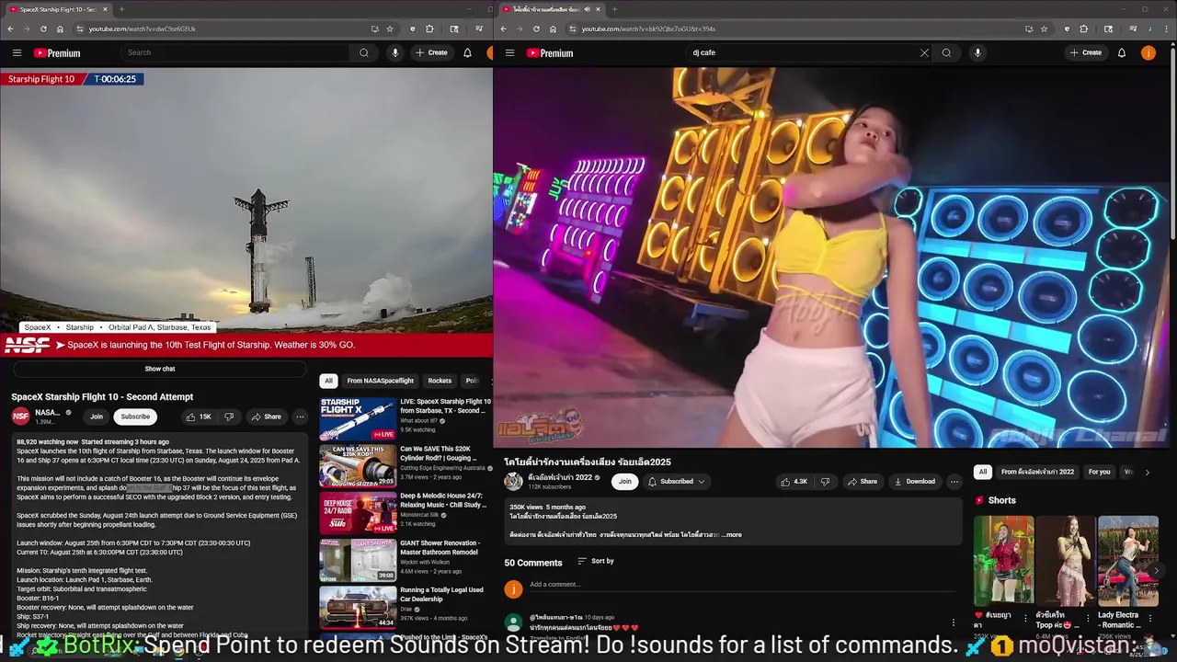Go back in the left browser window
Image resolution: width=1177 pixels, height=662 pixels.
(x=10, y=29)
